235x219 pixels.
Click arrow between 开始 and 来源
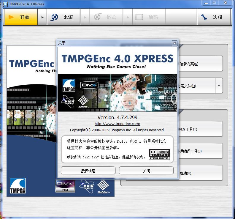42,17
